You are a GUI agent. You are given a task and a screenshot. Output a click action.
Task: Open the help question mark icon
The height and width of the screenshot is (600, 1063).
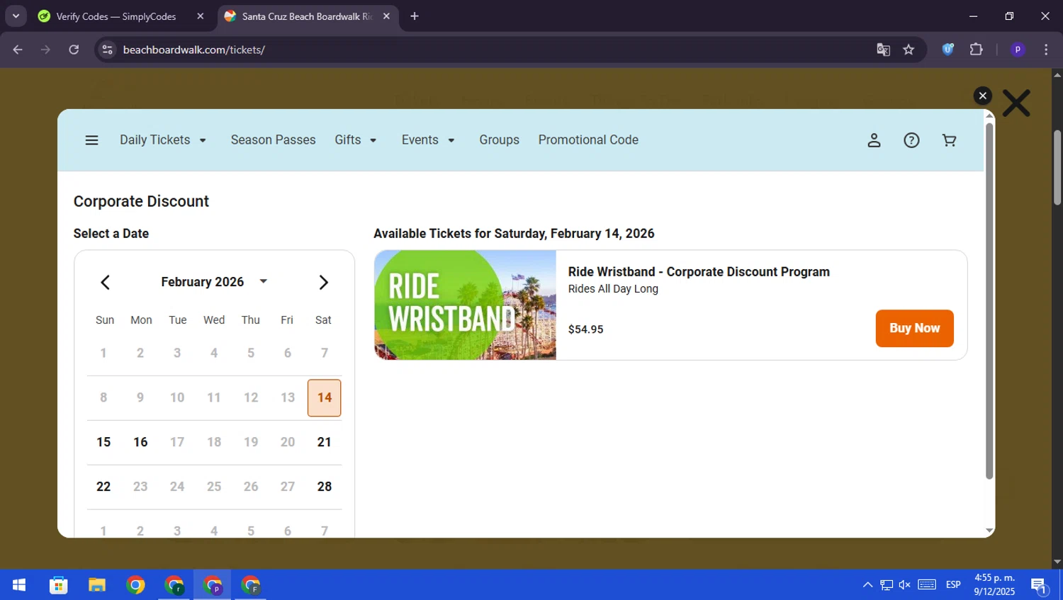click(911, 140)
